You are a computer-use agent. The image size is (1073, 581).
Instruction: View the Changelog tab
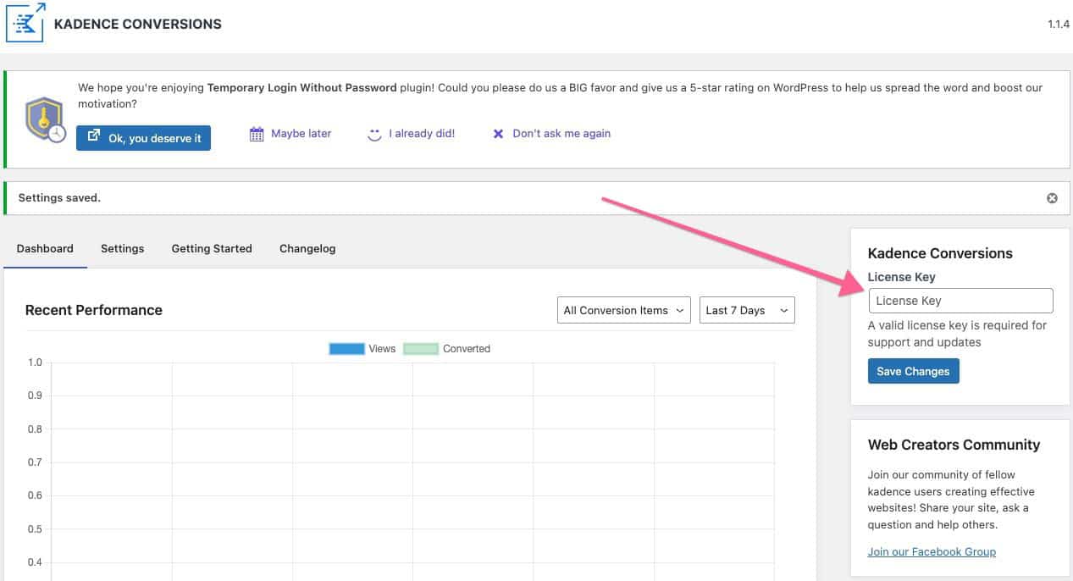(307, 249)
